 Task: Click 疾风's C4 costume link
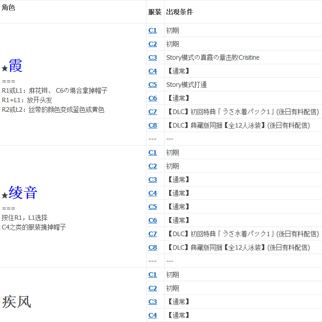pos(152,315)
